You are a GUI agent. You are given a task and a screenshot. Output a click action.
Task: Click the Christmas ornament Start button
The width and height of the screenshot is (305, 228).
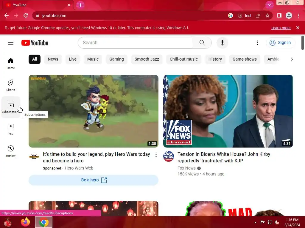[x=8, y=222]
